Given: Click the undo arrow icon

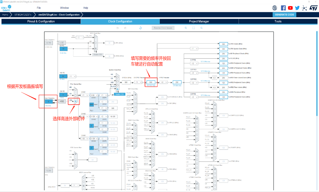Looking at the screenshot, I should (x=117, y=28).
